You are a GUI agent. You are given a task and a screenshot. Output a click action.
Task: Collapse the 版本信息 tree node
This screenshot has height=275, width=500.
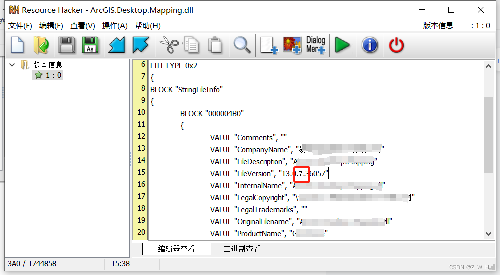tap(12, 65)
